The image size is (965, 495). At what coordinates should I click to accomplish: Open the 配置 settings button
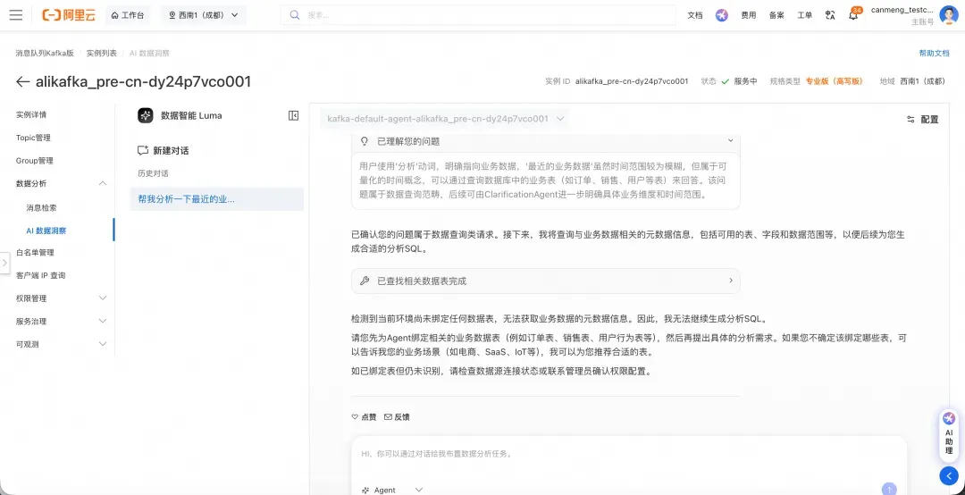922,120
